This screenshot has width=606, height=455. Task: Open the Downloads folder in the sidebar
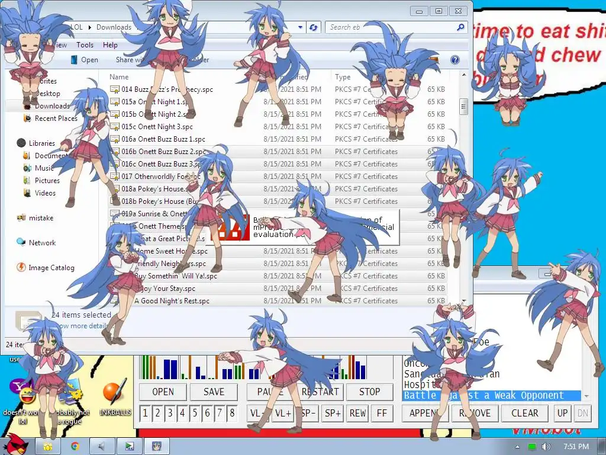pyautogui.click(x=52, y=106)
